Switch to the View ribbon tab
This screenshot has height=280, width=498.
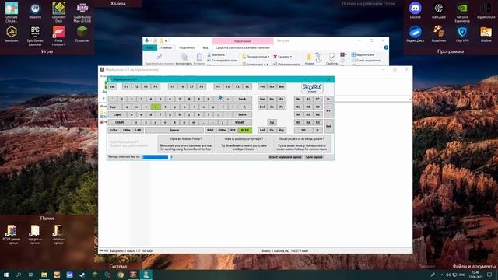point(205,47)
